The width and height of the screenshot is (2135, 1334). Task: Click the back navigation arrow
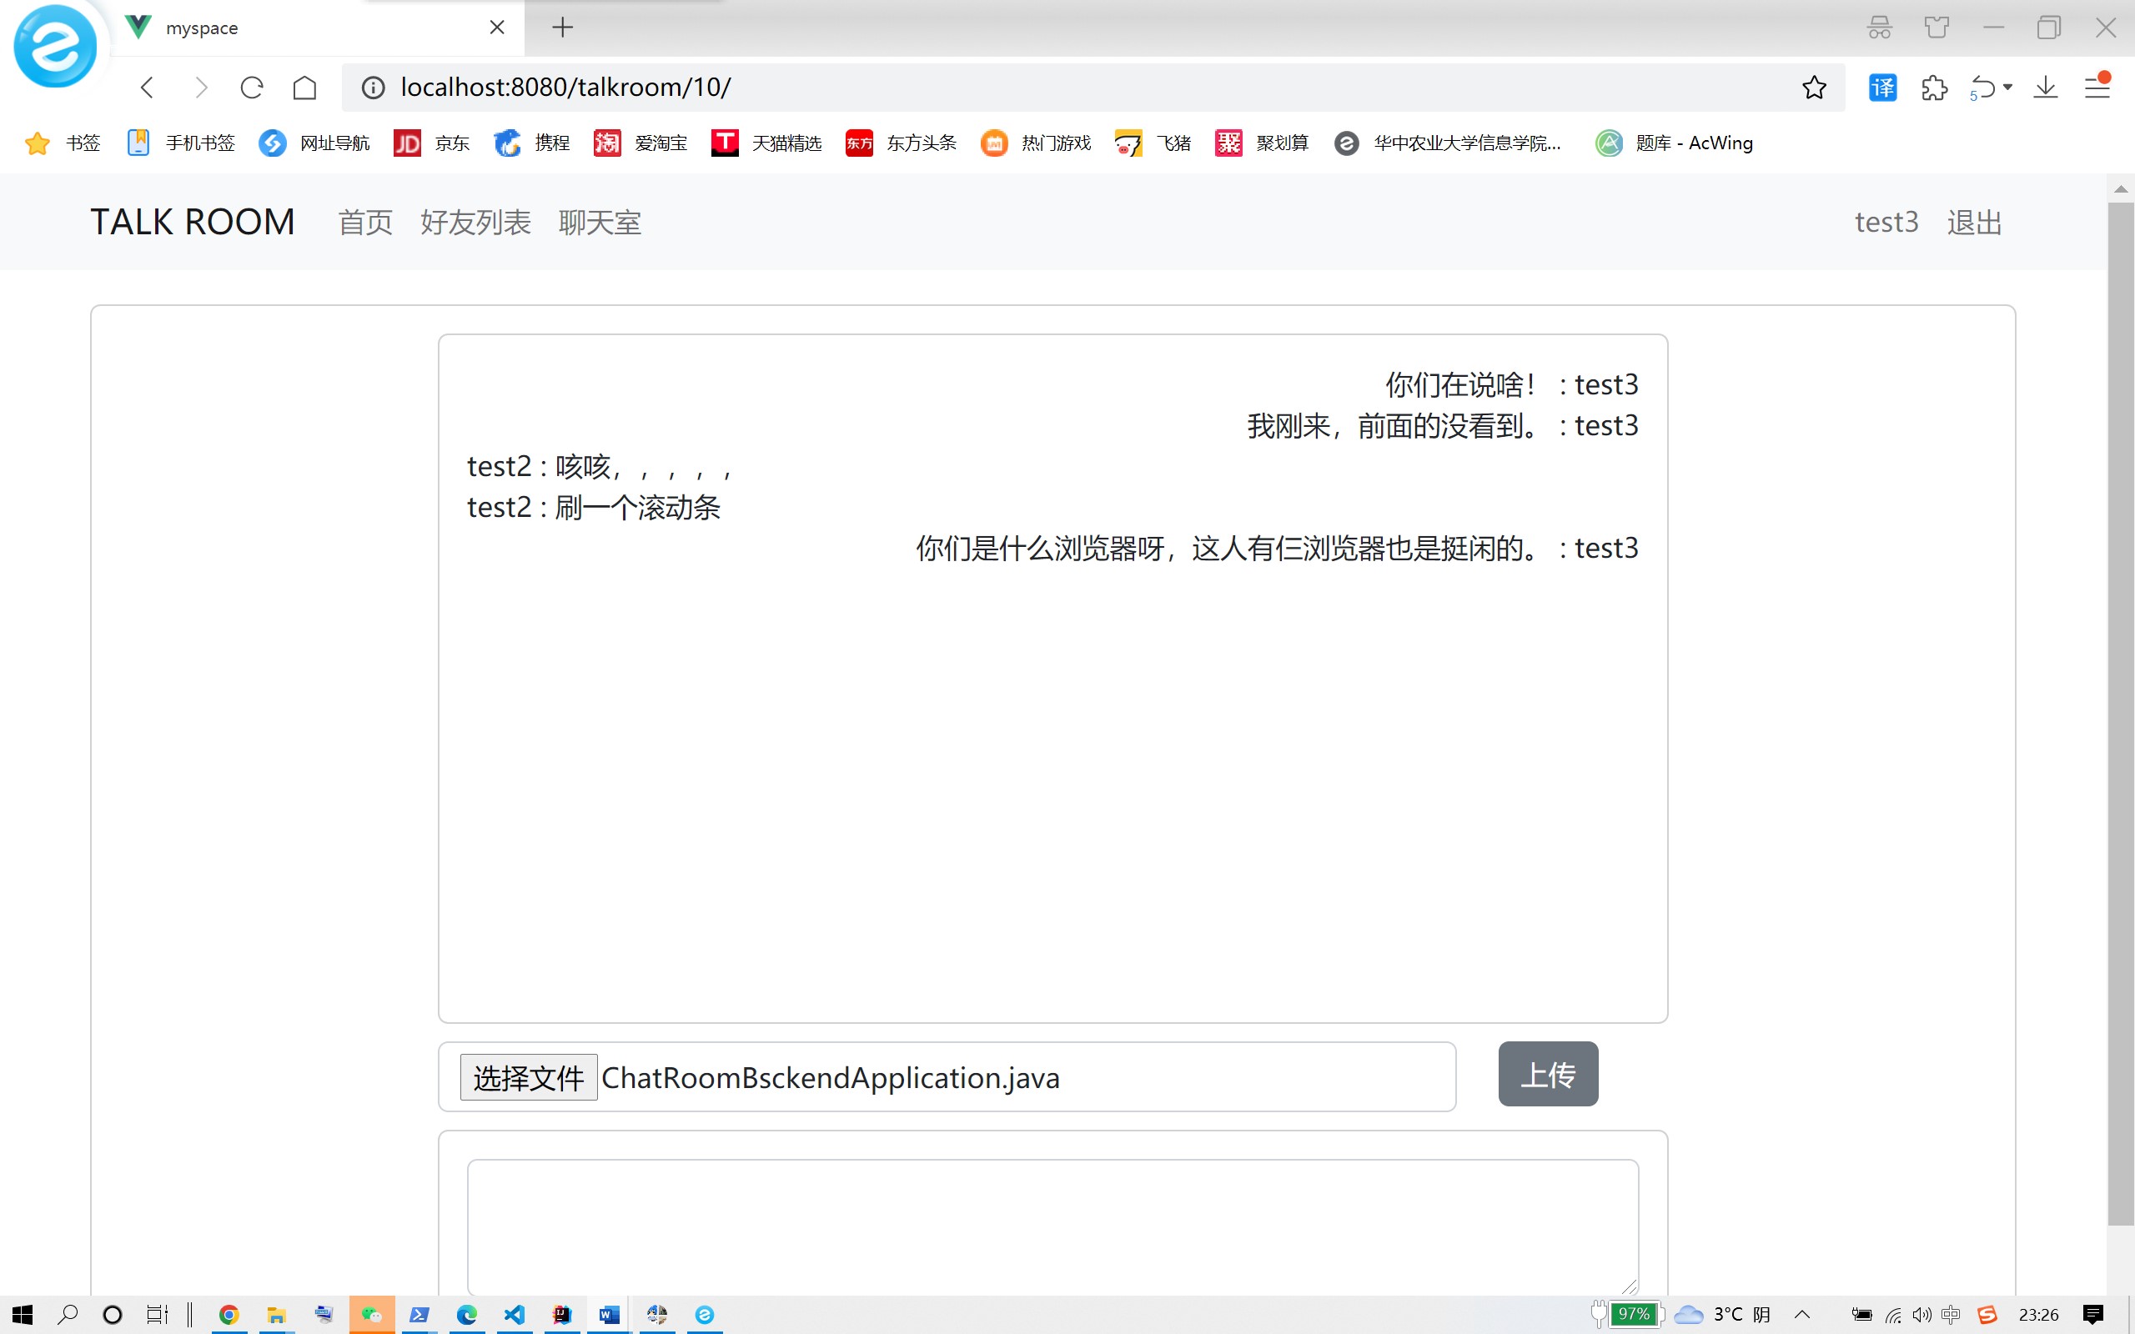coord(148,88)
